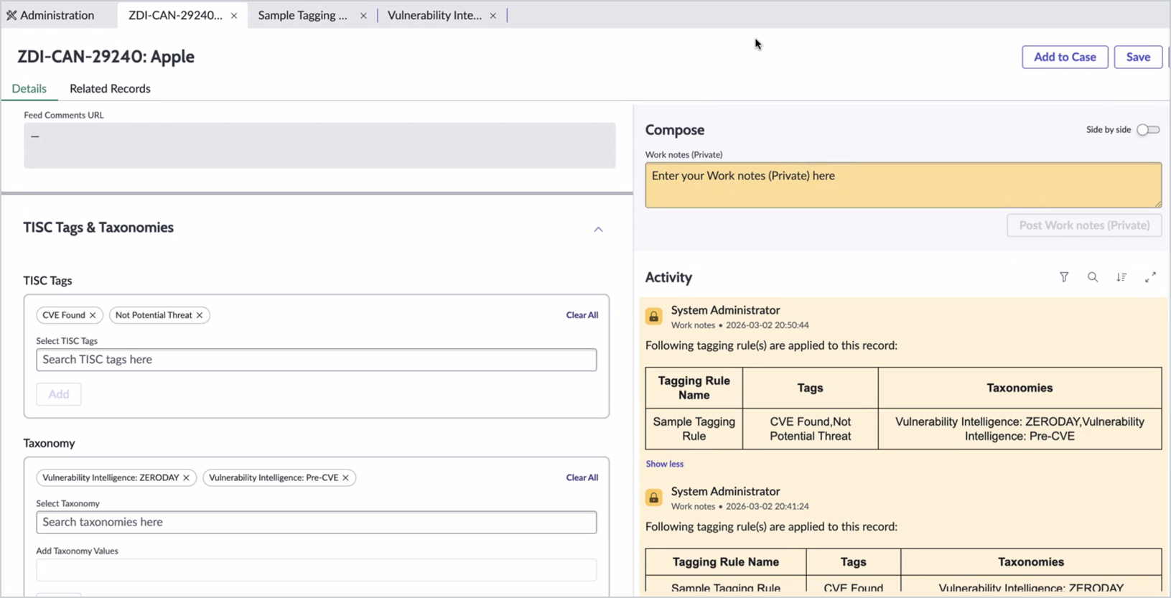
Task: Select the Details tab
Action: [29, 88]
